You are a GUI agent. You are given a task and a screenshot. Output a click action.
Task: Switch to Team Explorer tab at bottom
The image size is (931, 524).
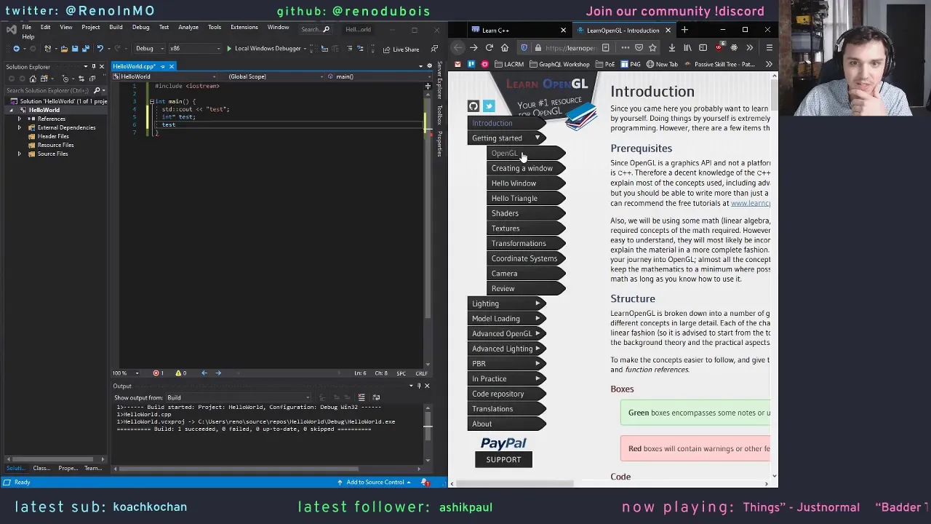tap(92, 469)
